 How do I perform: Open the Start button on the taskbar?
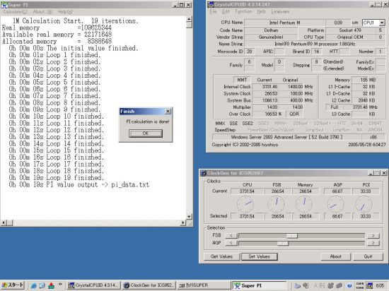coord(13,285)
